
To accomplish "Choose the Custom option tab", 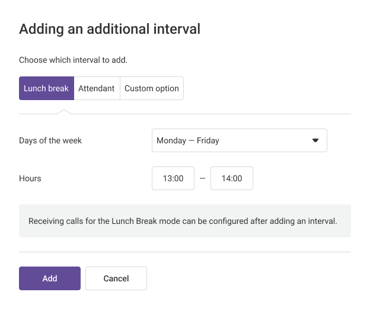I will 152,88.
